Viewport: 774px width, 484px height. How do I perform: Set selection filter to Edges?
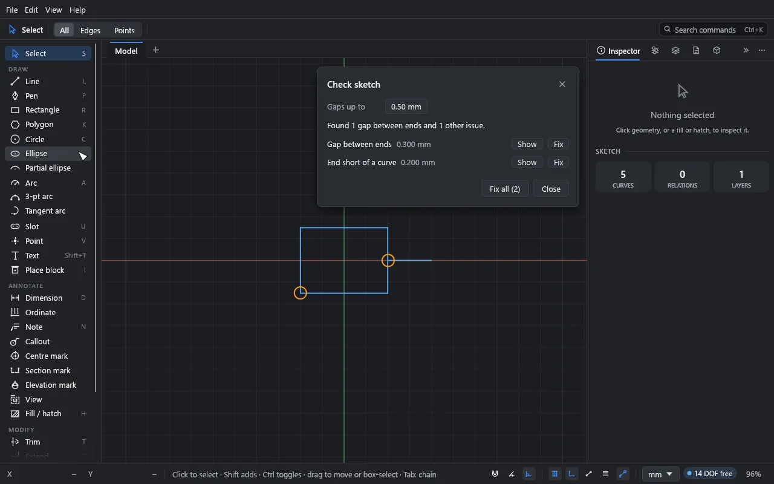(x=90, y=30)
